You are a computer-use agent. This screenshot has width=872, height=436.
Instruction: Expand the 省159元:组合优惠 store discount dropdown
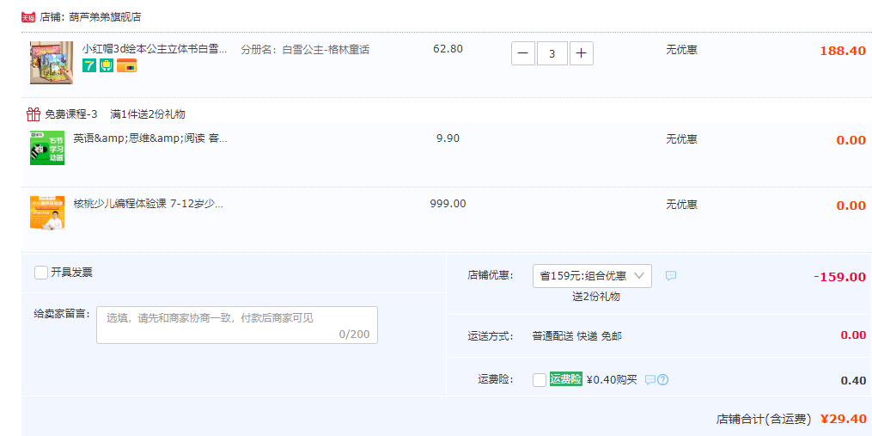click(592, 276)
